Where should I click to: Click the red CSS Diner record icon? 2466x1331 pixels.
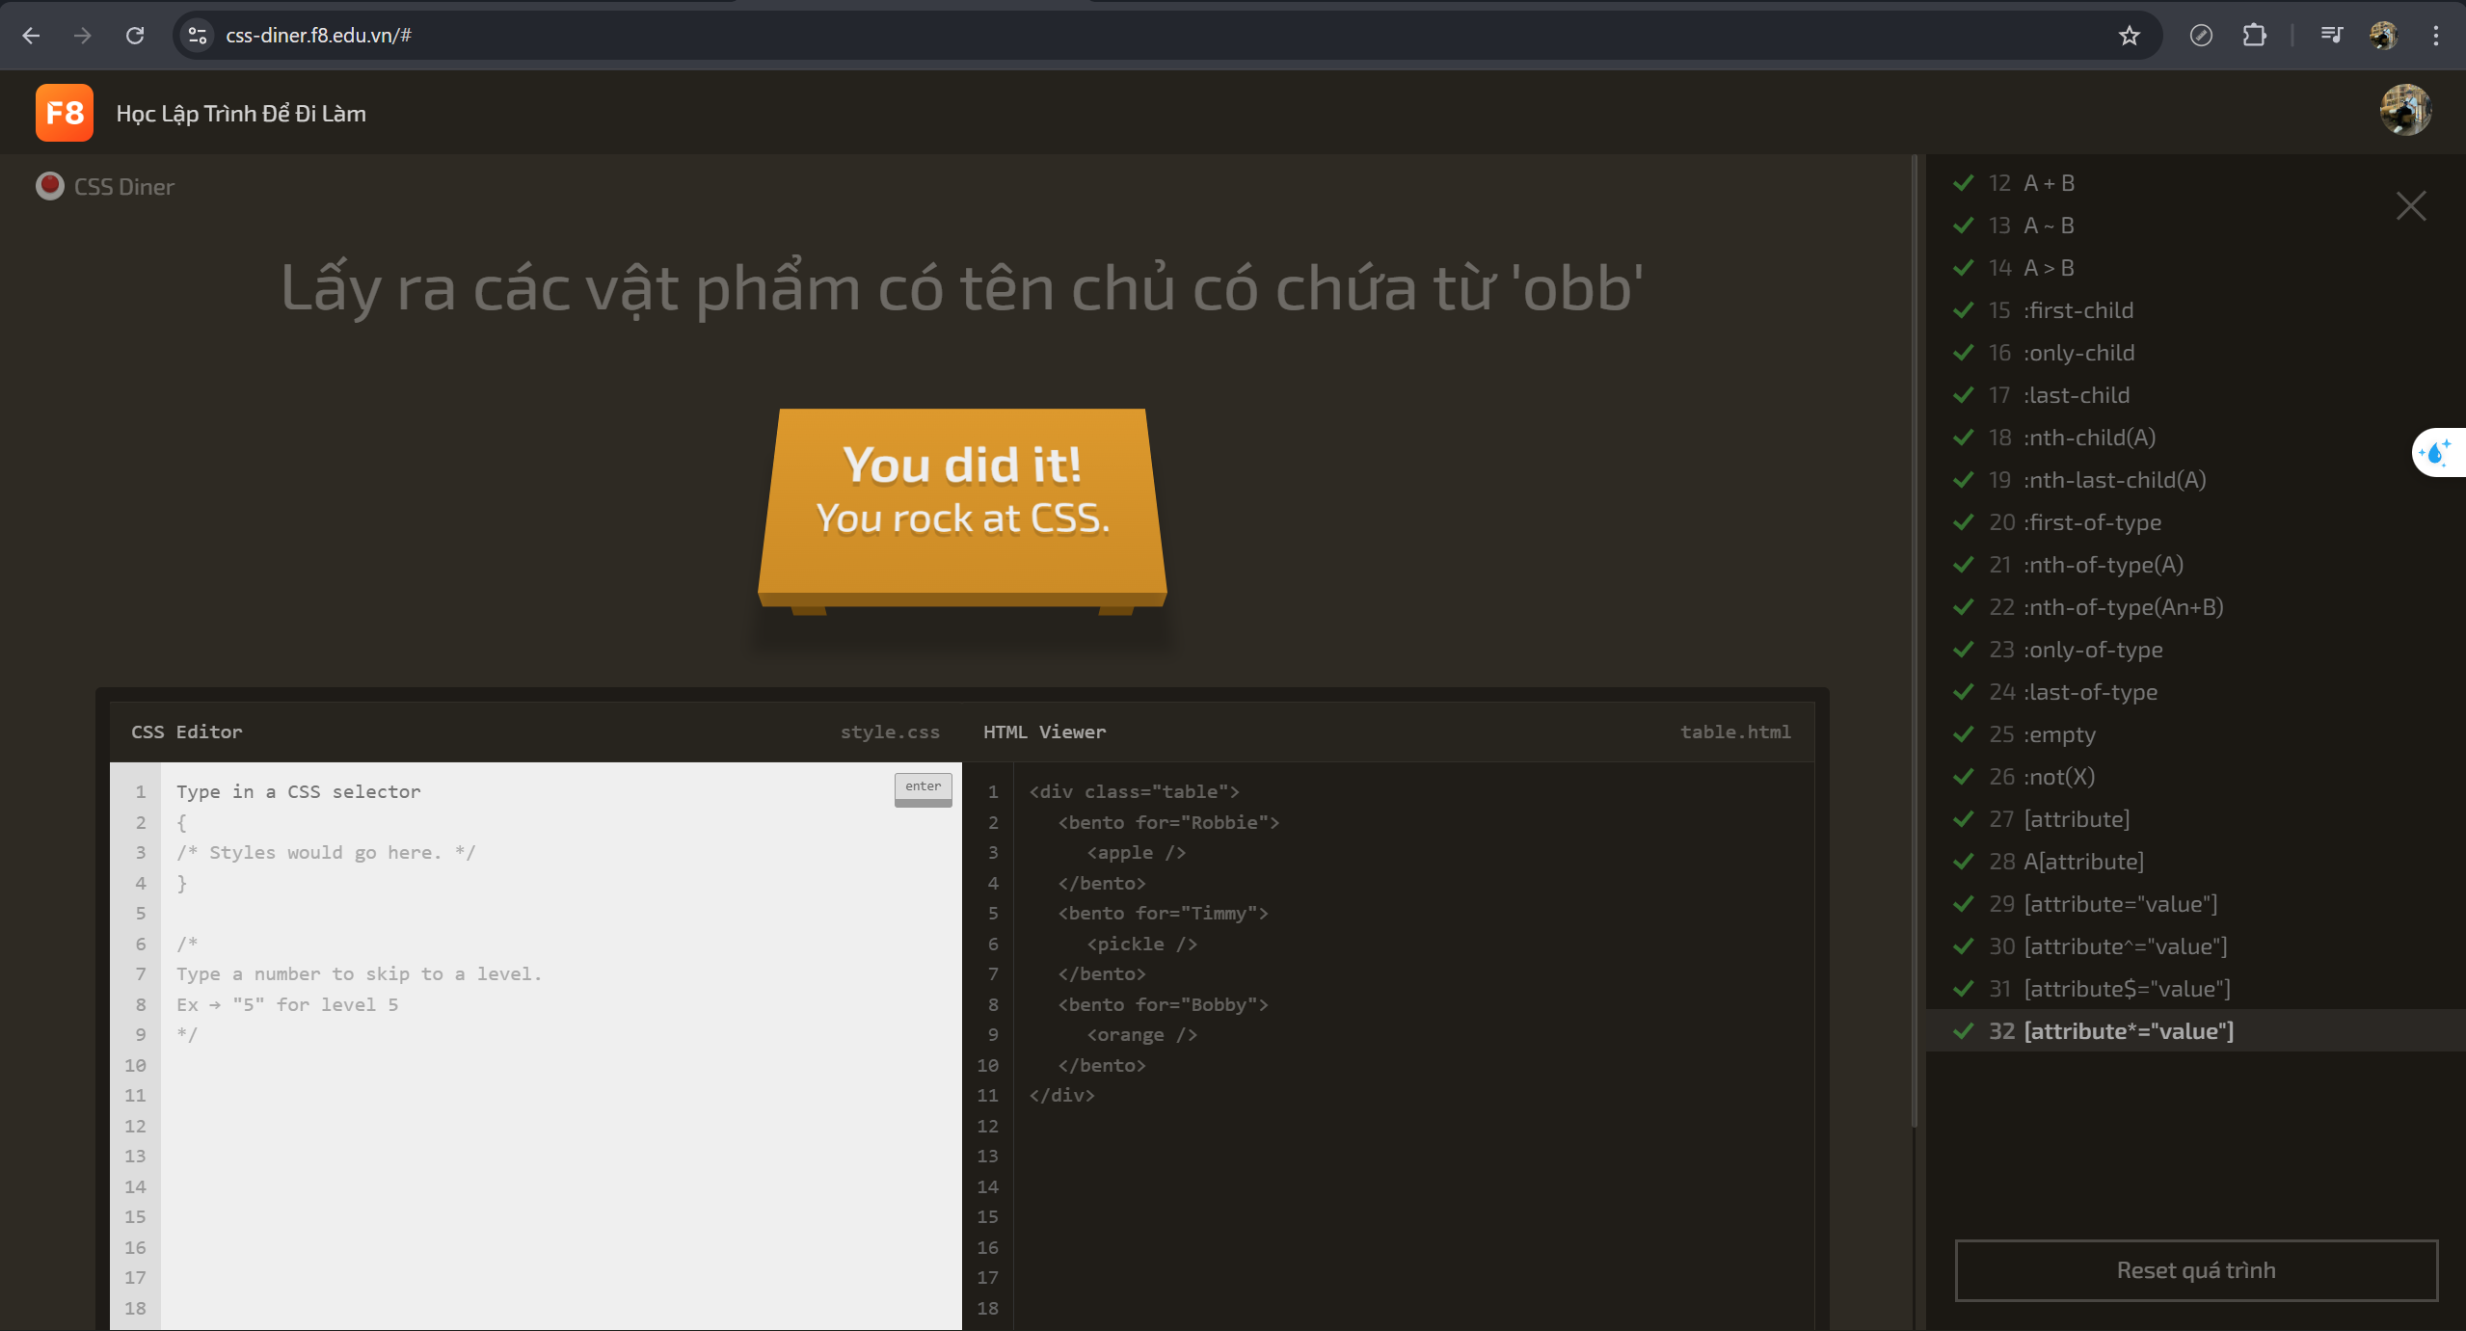coord(50,185)
